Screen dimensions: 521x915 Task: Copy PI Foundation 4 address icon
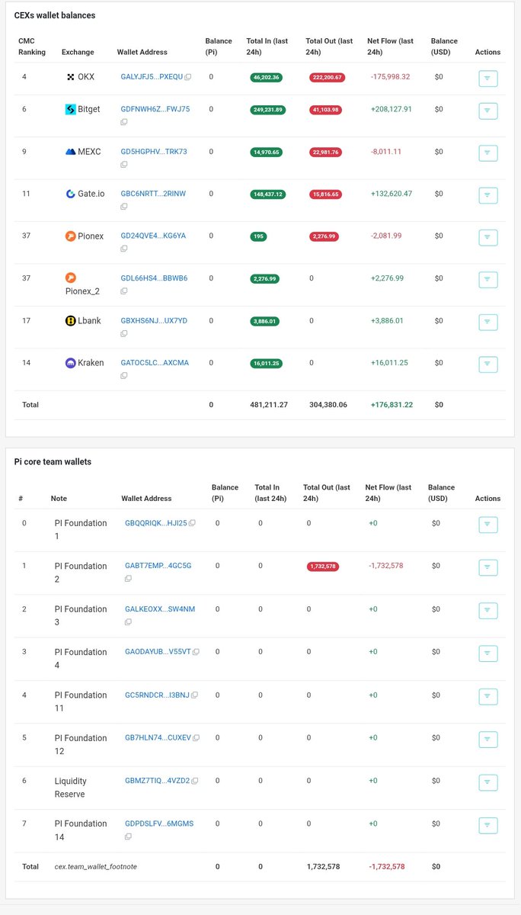pyautogui.click(x=196, y=652)
